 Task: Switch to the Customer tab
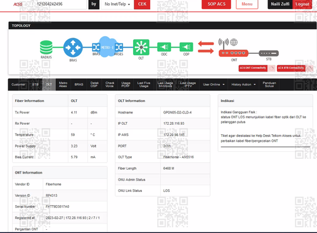point(18,84)
